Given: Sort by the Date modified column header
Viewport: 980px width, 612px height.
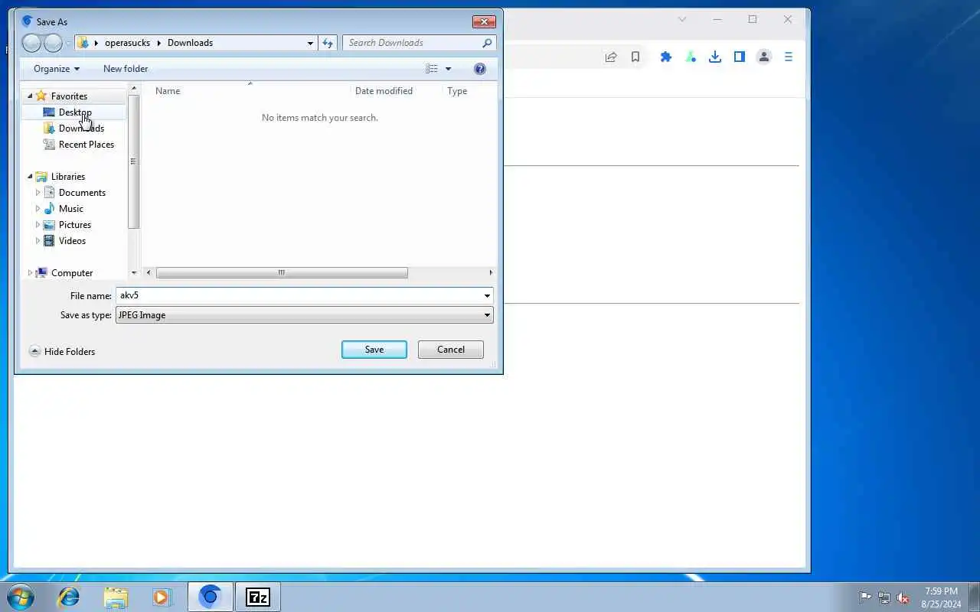Looking at the screenshot, I should pos(384,91).
